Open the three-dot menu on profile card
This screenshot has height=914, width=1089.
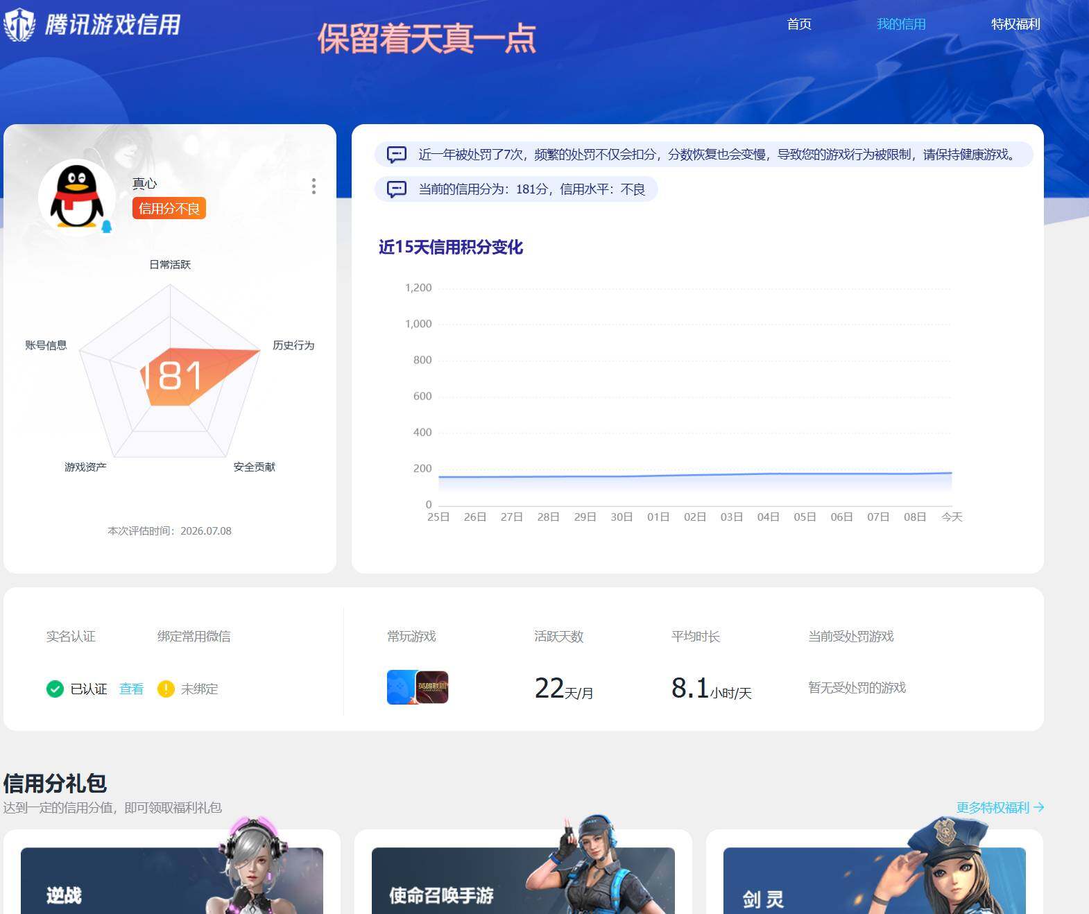coord(314,186)
